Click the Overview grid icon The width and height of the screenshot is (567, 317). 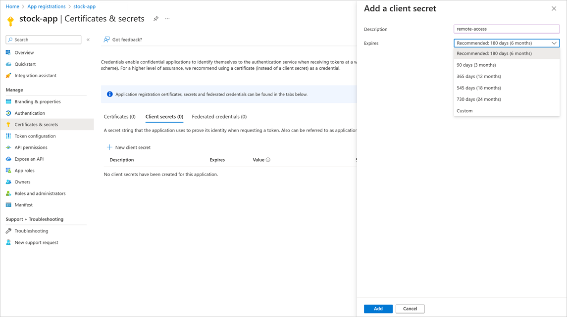pyautogui.click(x=8, y=52)
